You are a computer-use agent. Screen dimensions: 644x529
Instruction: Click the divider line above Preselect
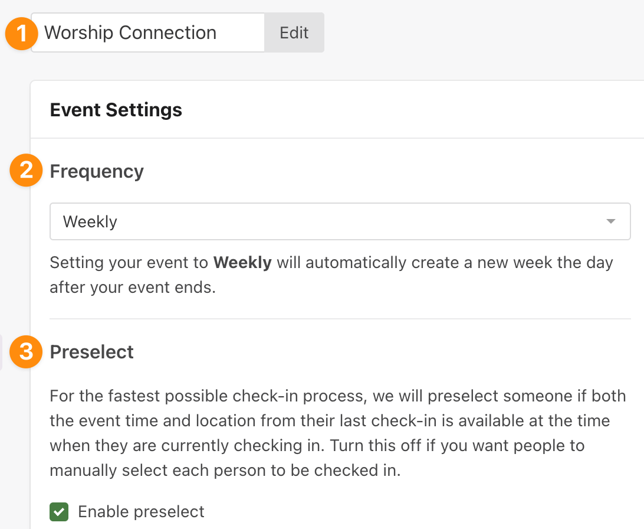340,319
